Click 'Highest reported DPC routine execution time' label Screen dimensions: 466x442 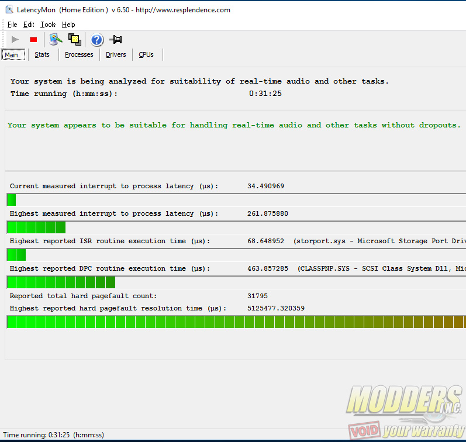click(110, 268)
